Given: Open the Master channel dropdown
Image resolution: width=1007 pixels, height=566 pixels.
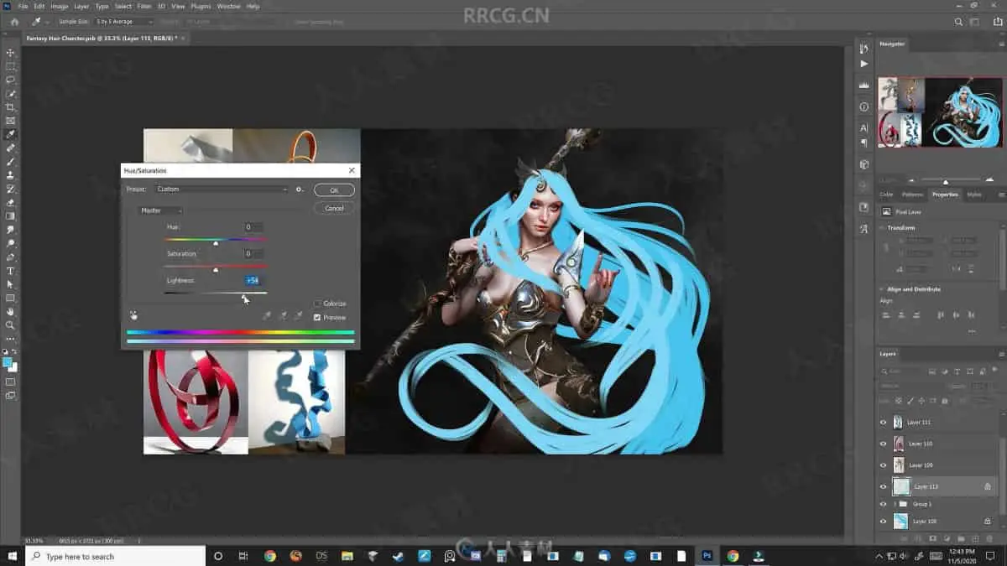Looking at the screenshot, I should [x=160, y=210].
